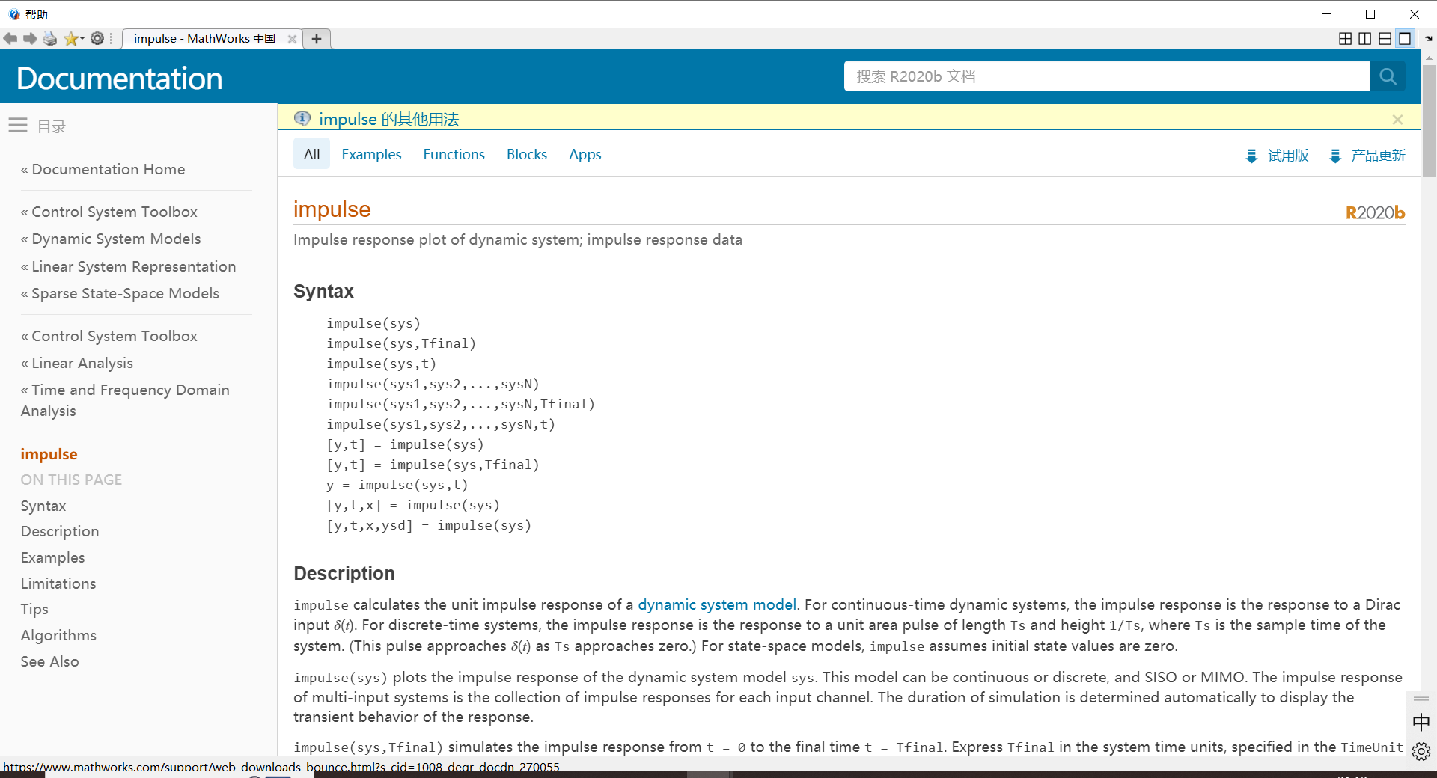Image resolution: width=1437 pixels, height=778 pixels.
Task: Select the Blocks filter tab
Action: [527, 154]
